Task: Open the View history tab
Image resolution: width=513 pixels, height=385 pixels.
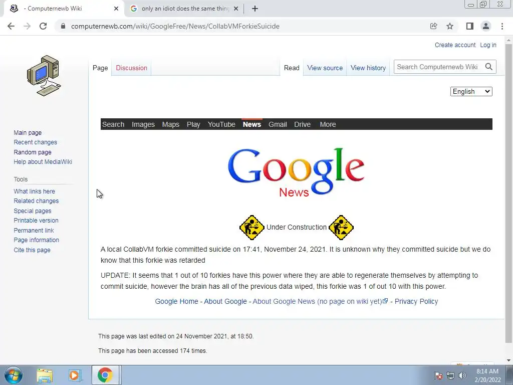Action: [368, 68]
